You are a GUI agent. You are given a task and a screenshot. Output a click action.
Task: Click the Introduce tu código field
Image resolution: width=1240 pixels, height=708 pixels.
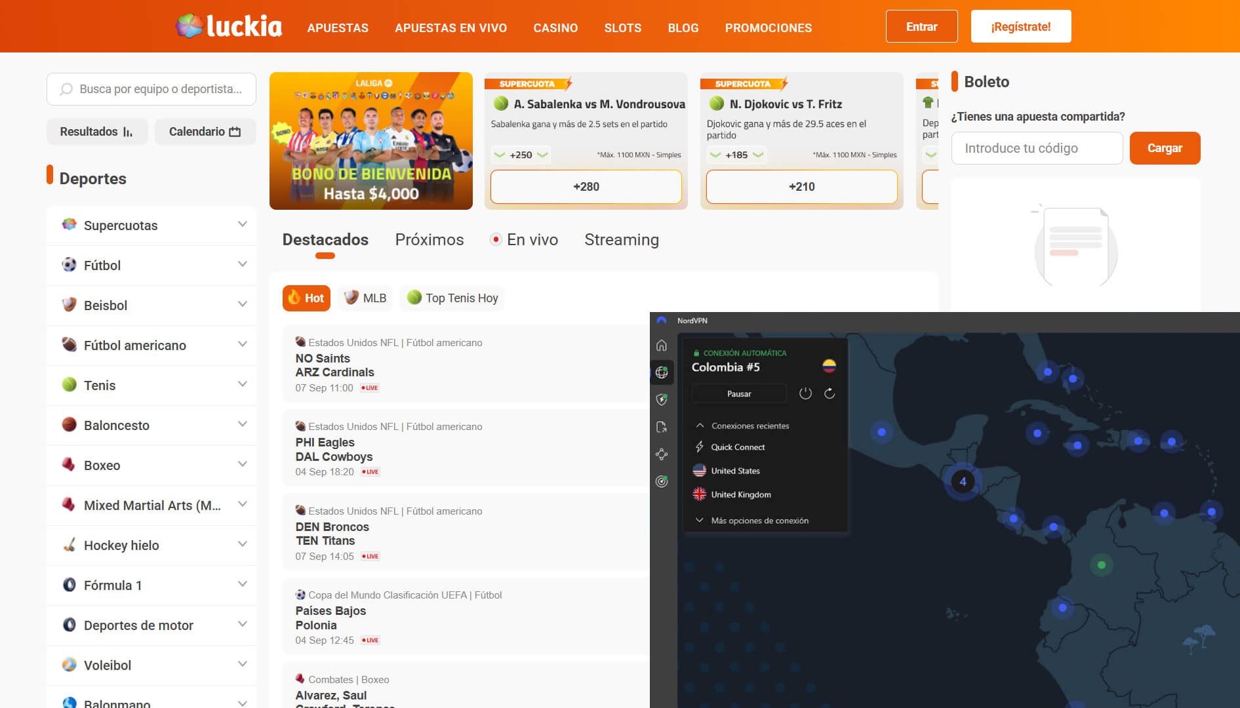click(x=1036, y=148)
